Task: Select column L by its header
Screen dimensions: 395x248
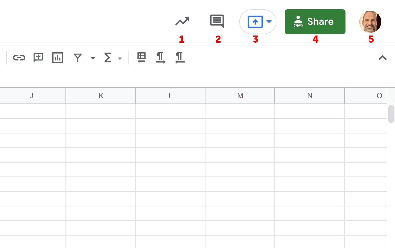Action: click(170, 96)
